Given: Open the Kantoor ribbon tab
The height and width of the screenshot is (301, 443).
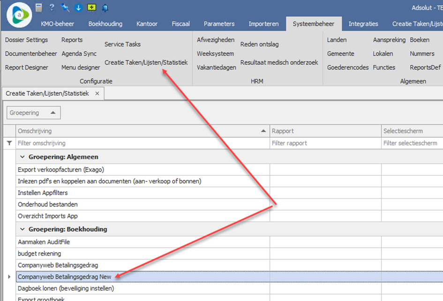Looking at the screenshot, I should point(147,24).
